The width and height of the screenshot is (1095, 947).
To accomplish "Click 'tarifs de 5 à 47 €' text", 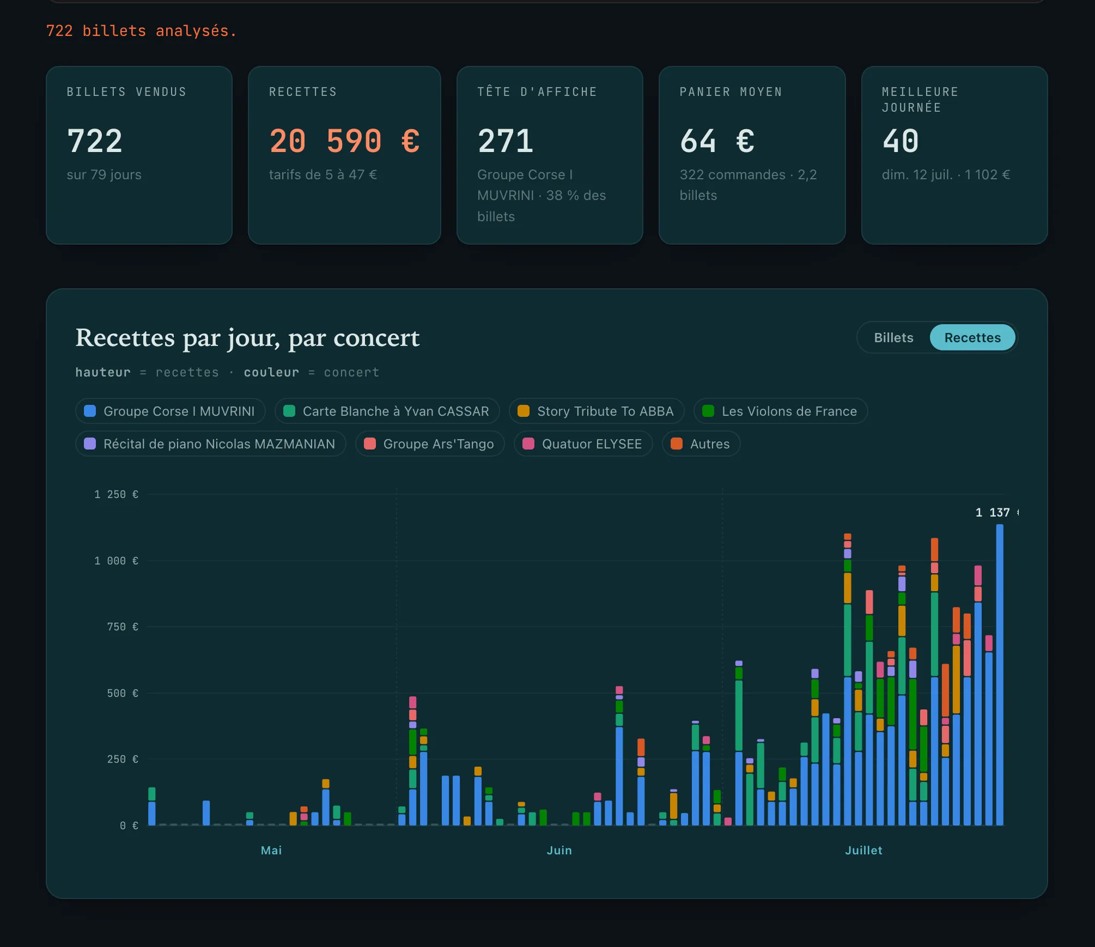I will pos(323,175).
